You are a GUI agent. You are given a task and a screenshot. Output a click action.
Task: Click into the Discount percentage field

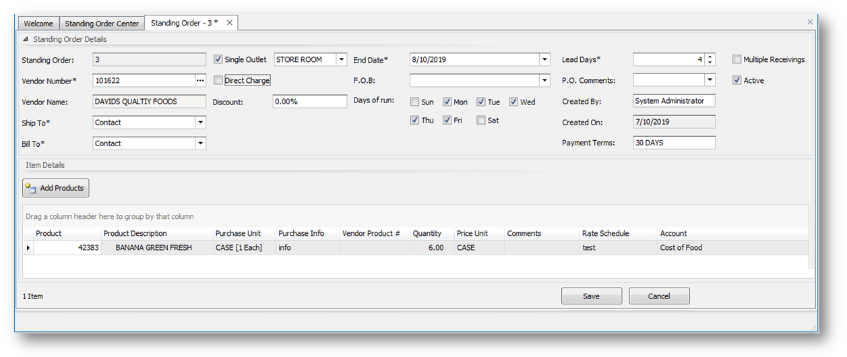tap(309, 102)
